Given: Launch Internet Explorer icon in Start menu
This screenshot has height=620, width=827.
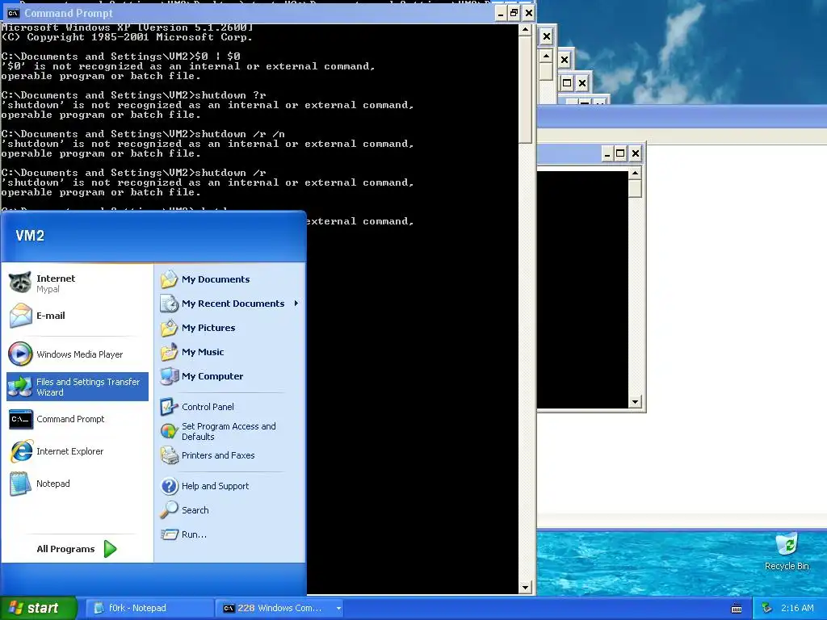Looking at the screenshot, I should (21, 451).
